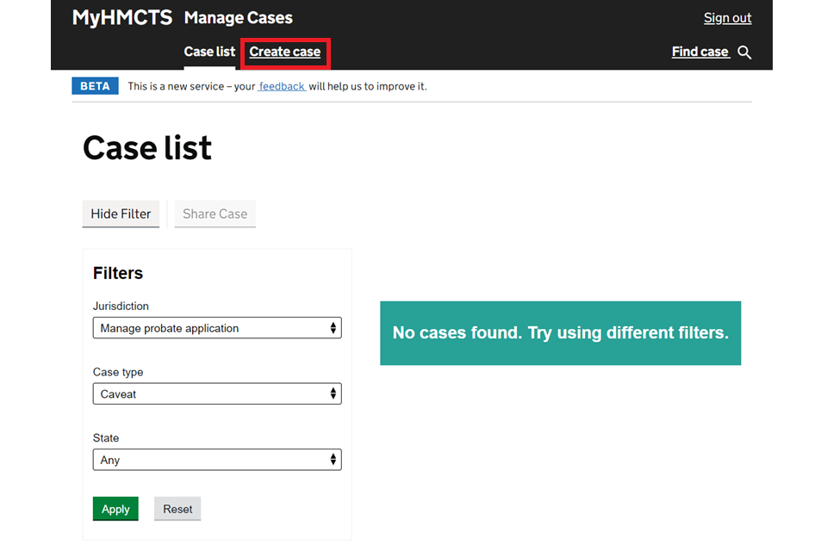The image size is (827, 551).
Task: Open the feedback link in the beta banner
Action: click(x=282, y=86)
